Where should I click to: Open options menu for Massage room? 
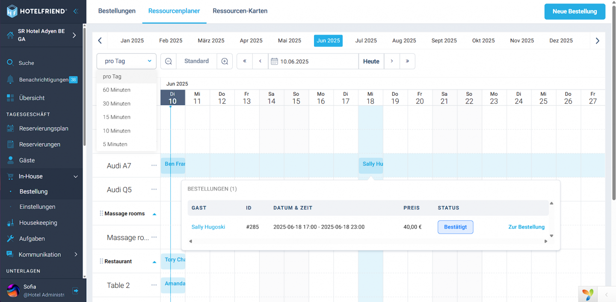(x=154, y=237)
